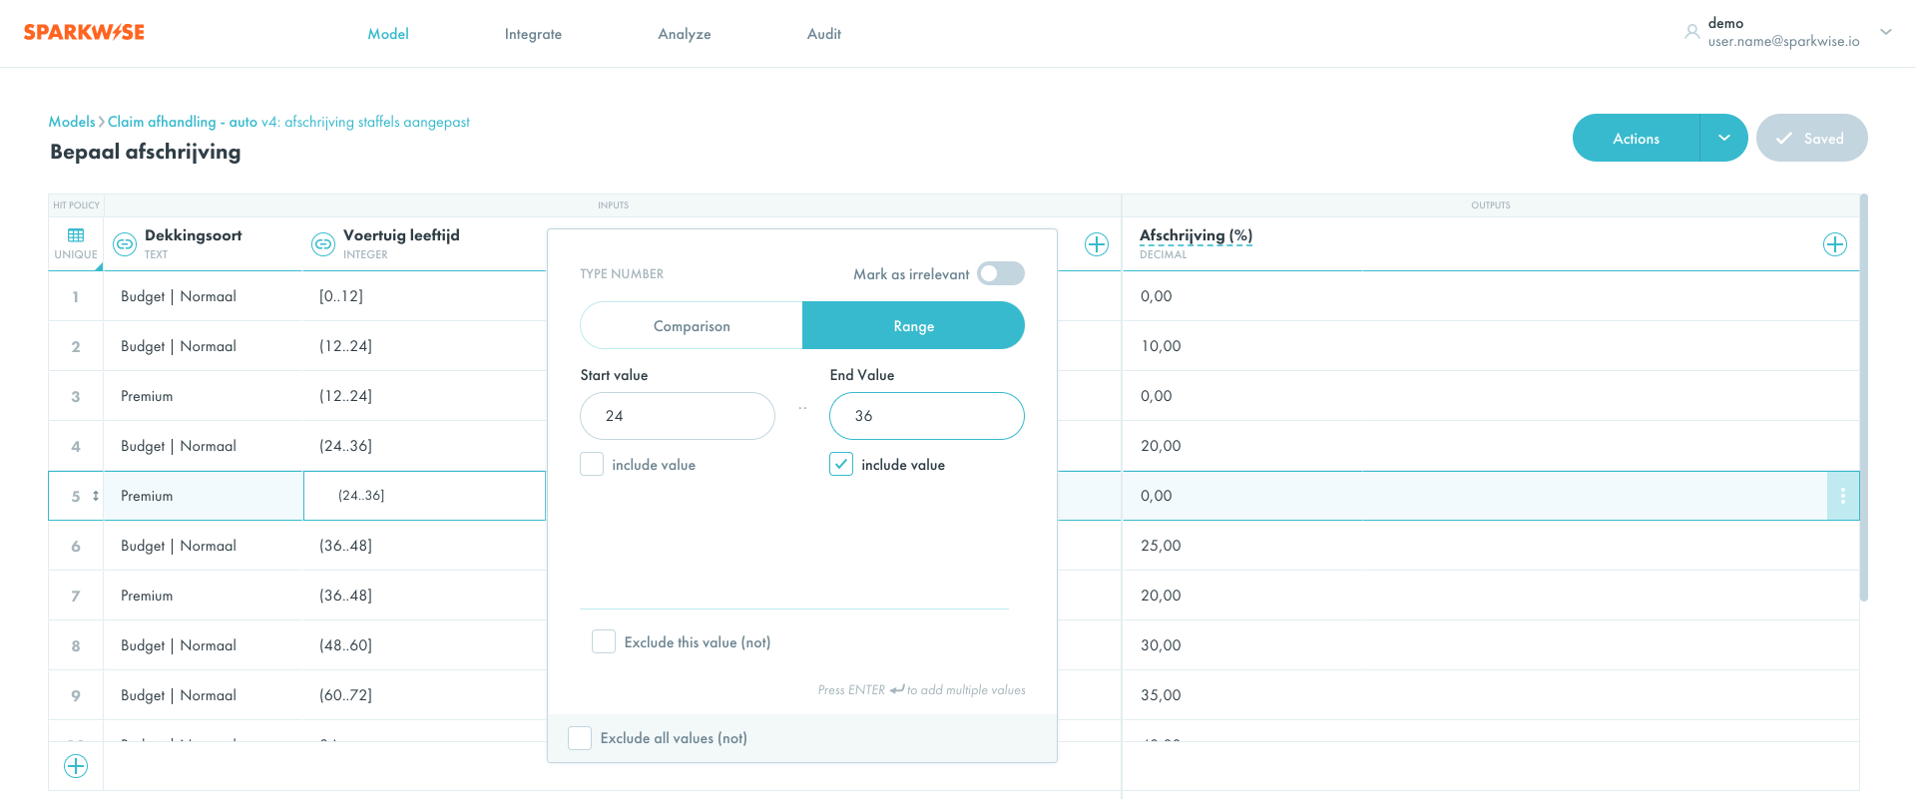Open the Audit tab

824,34
